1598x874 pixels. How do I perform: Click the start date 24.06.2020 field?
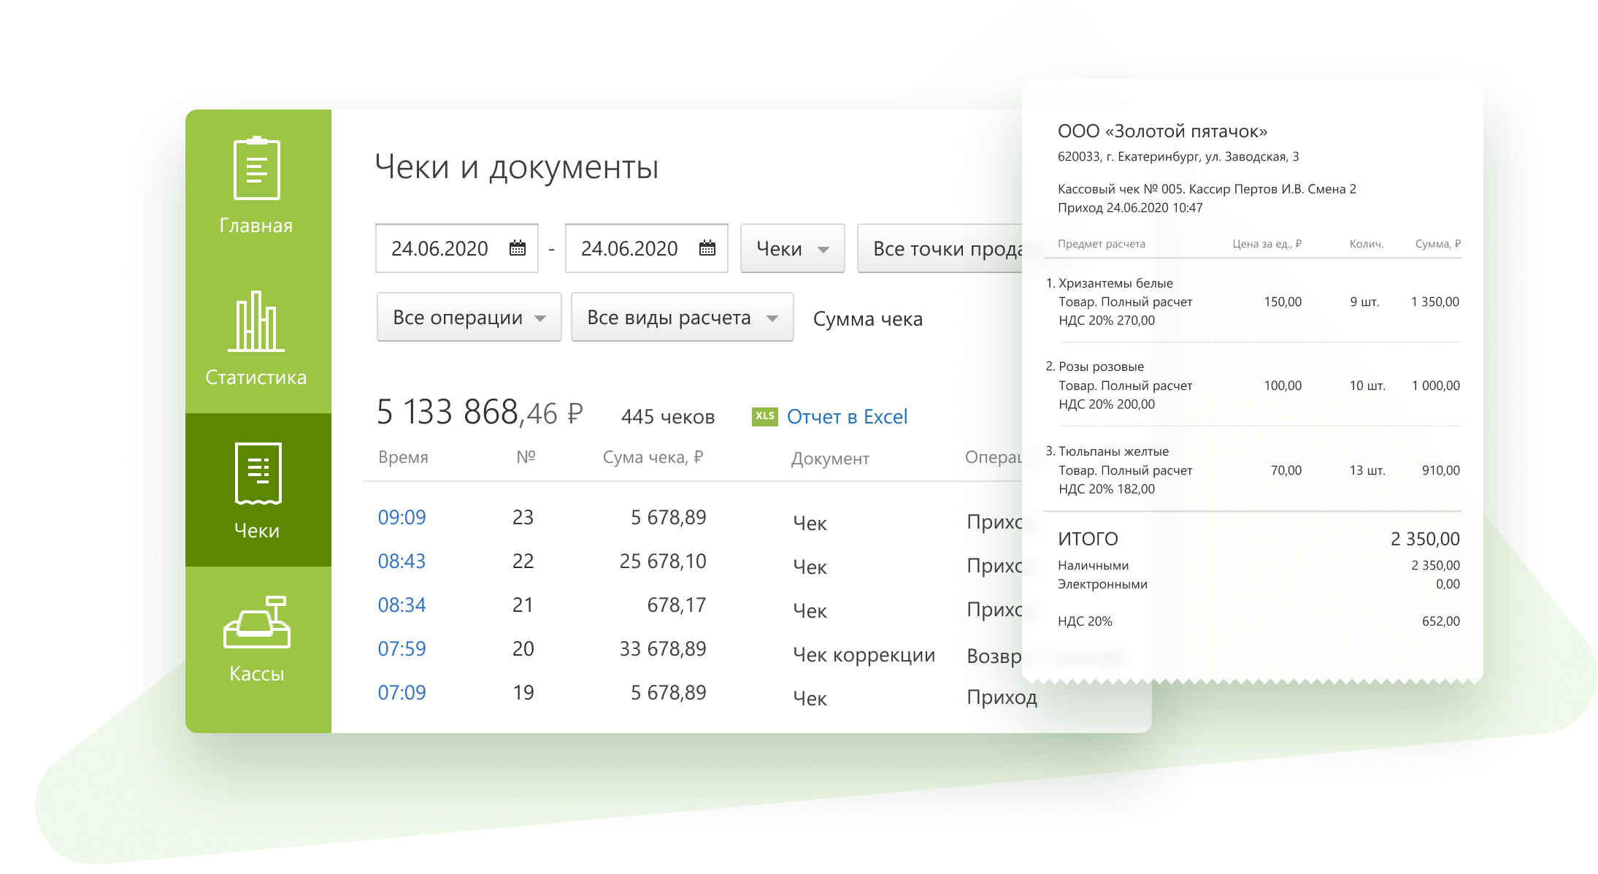pyautogui.click(x=439, y=249)
